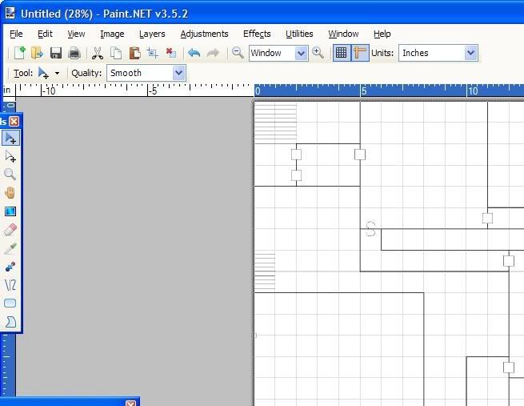Open the Tool chooser dropdown arrow
Image resolution: width=524 pixels, height=406 pixels.
(57, 73)
